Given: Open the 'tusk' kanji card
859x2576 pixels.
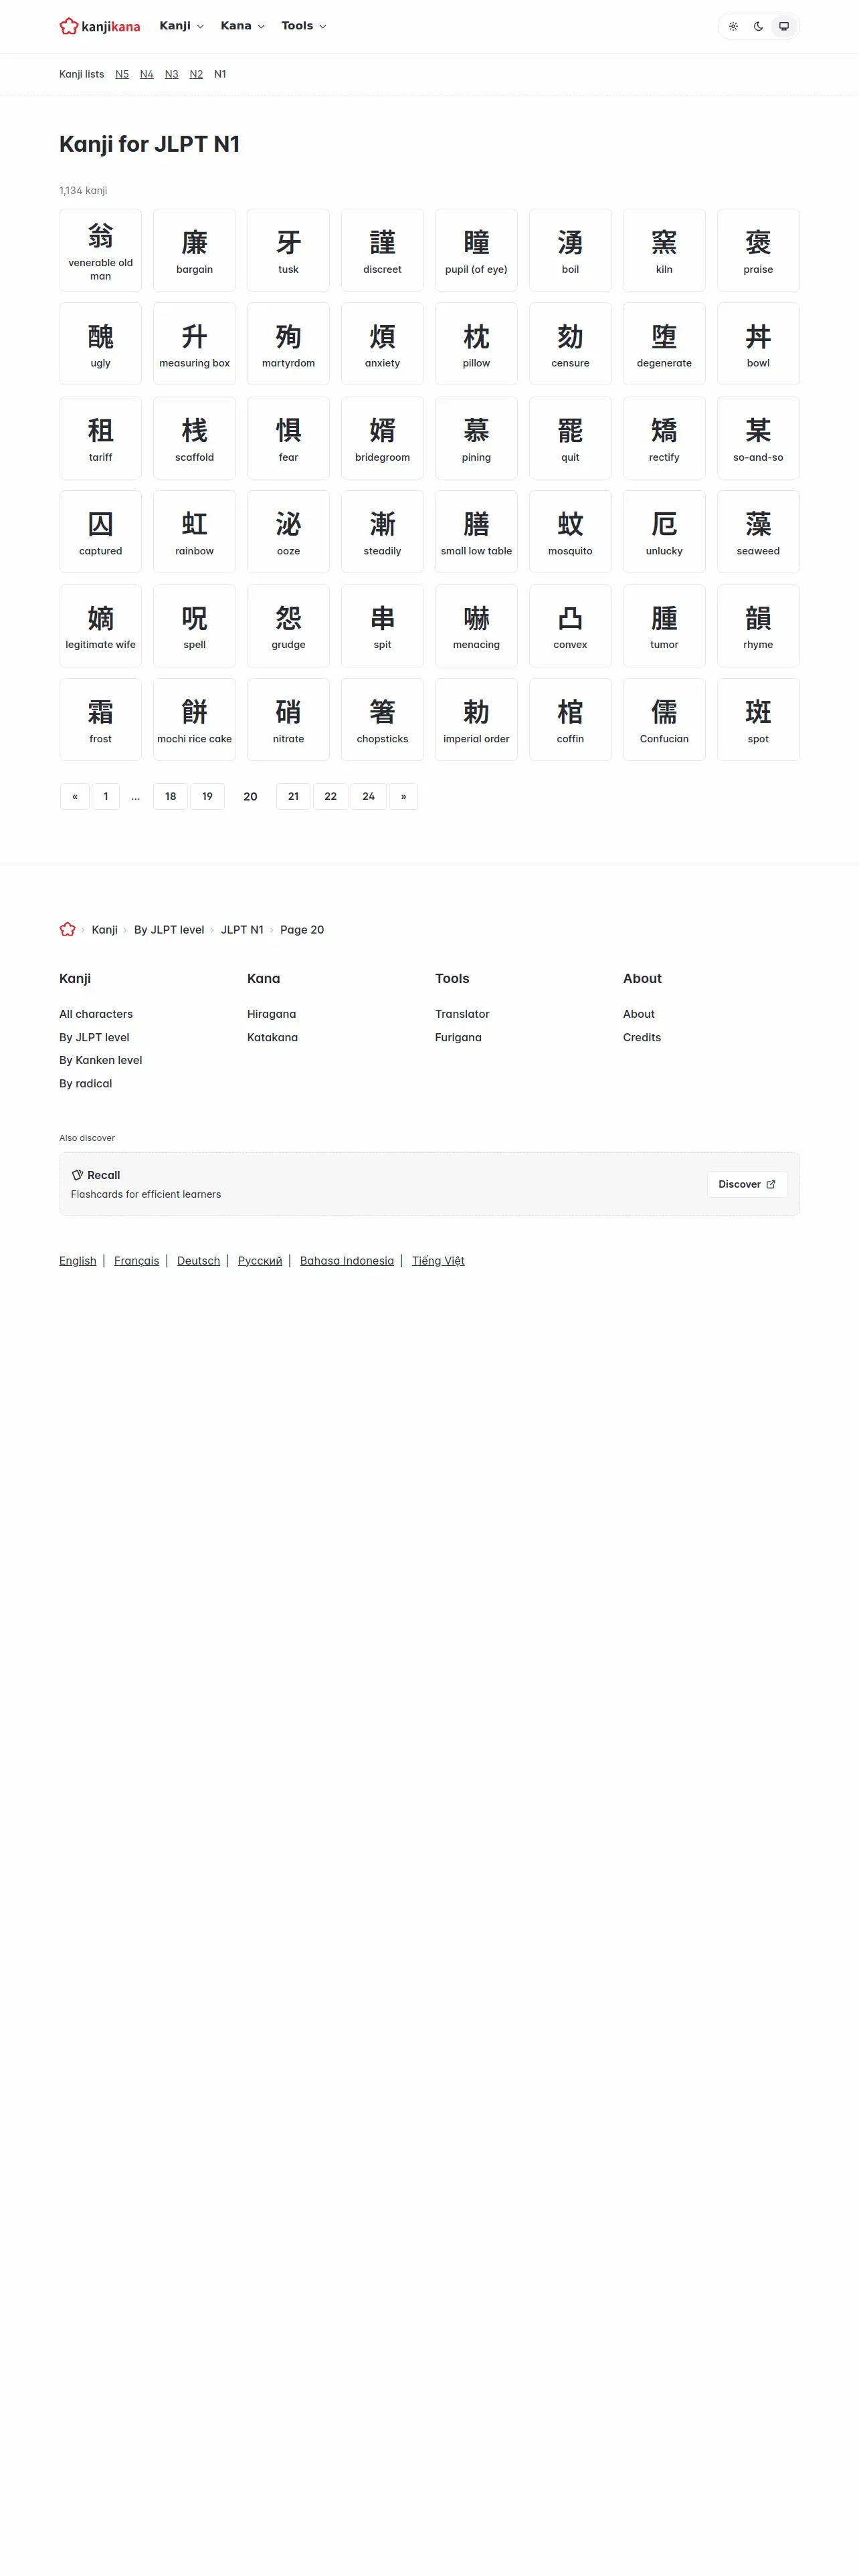Looking at the screenshot, I should [289, 250].
